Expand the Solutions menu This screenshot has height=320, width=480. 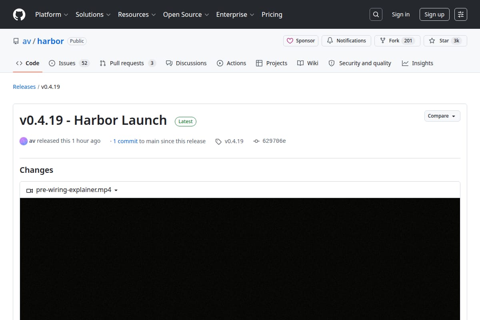[93, 14]
